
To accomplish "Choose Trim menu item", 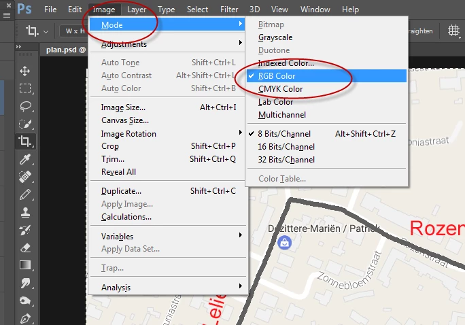I will (169, 159).
